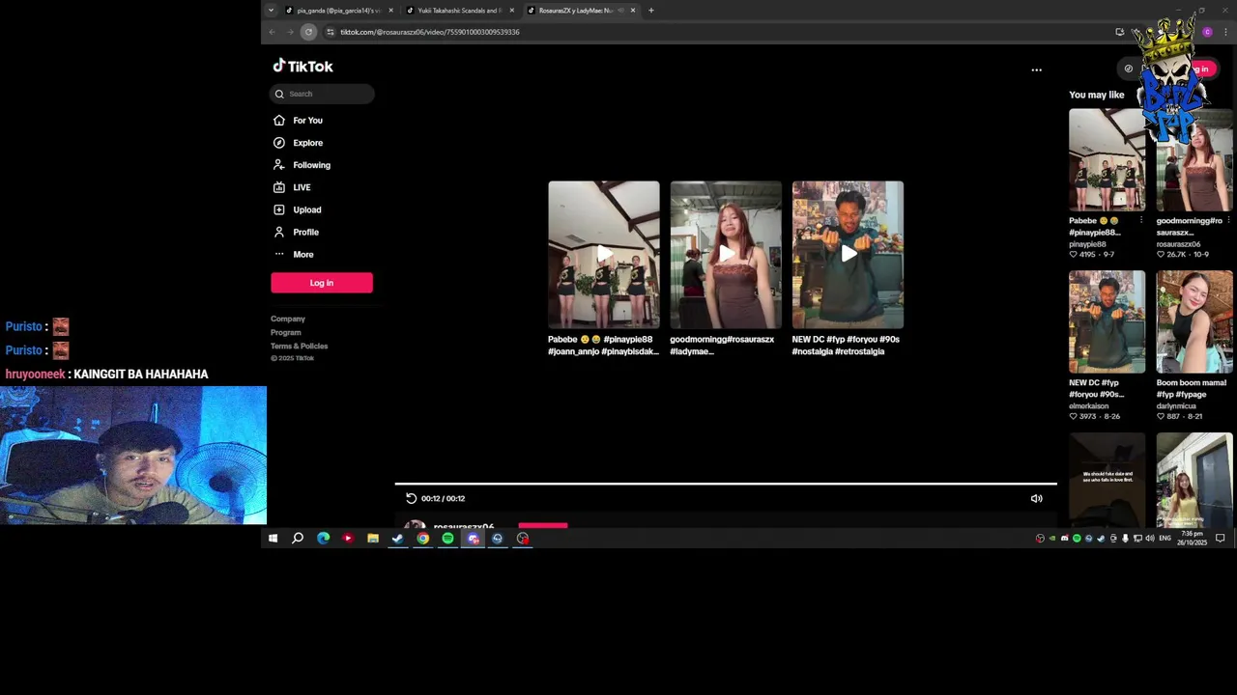Click the Upload plus icon

point(279,209)
